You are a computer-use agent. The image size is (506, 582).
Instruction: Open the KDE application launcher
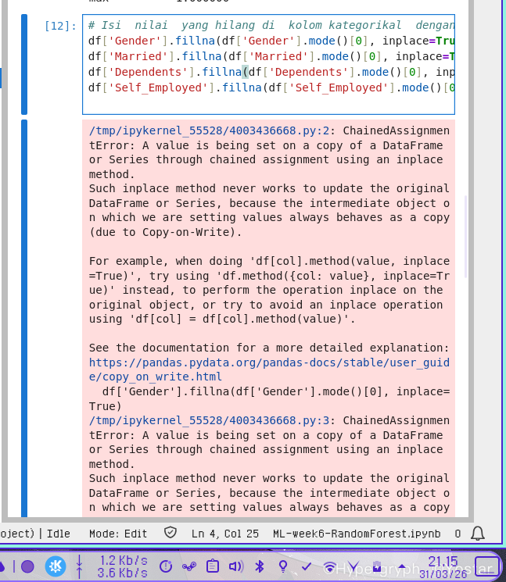click(56, 566)
